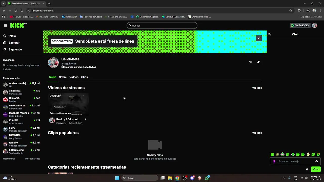Open recommended channel MERNUEL
The image size is (324, 182).
[22, 136]
